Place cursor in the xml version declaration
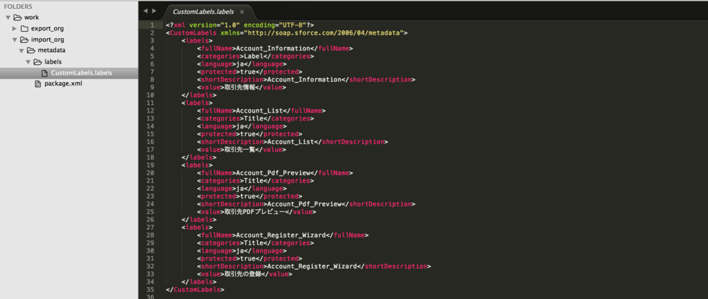This screenshot has height=299, width=708. [x=240, y=26]
